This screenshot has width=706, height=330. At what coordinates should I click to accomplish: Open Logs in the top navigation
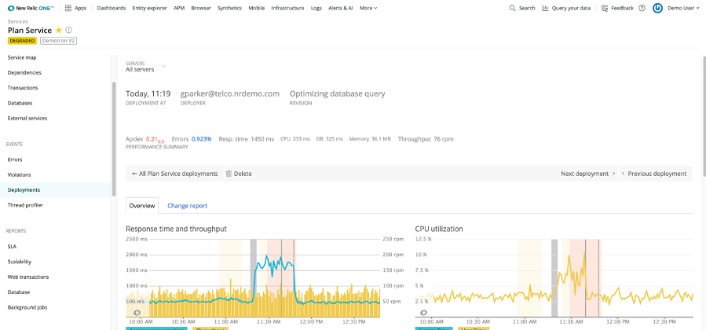coord(316,8)
